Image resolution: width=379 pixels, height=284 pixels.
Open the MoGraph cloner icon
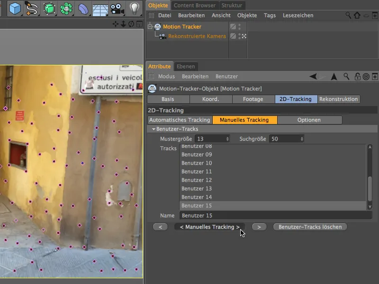click(66, 9)
